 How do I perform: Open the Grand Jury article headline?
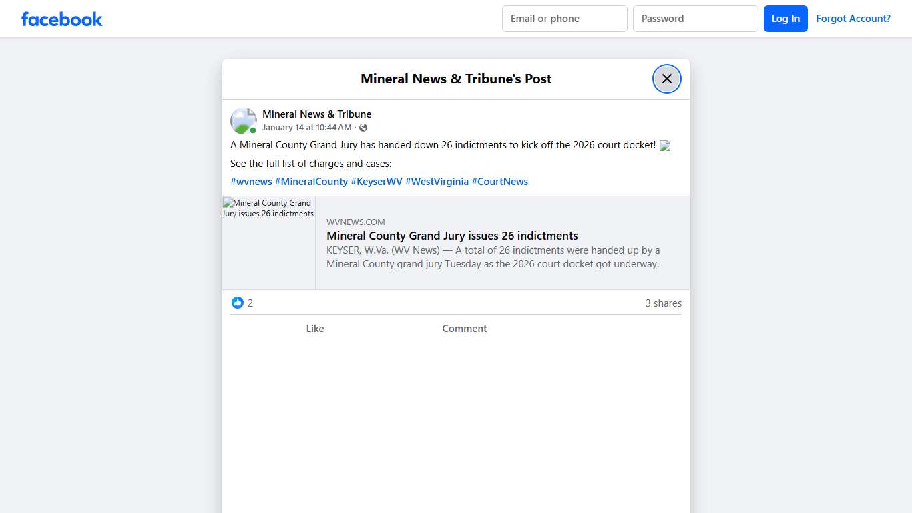pos(452,236)
